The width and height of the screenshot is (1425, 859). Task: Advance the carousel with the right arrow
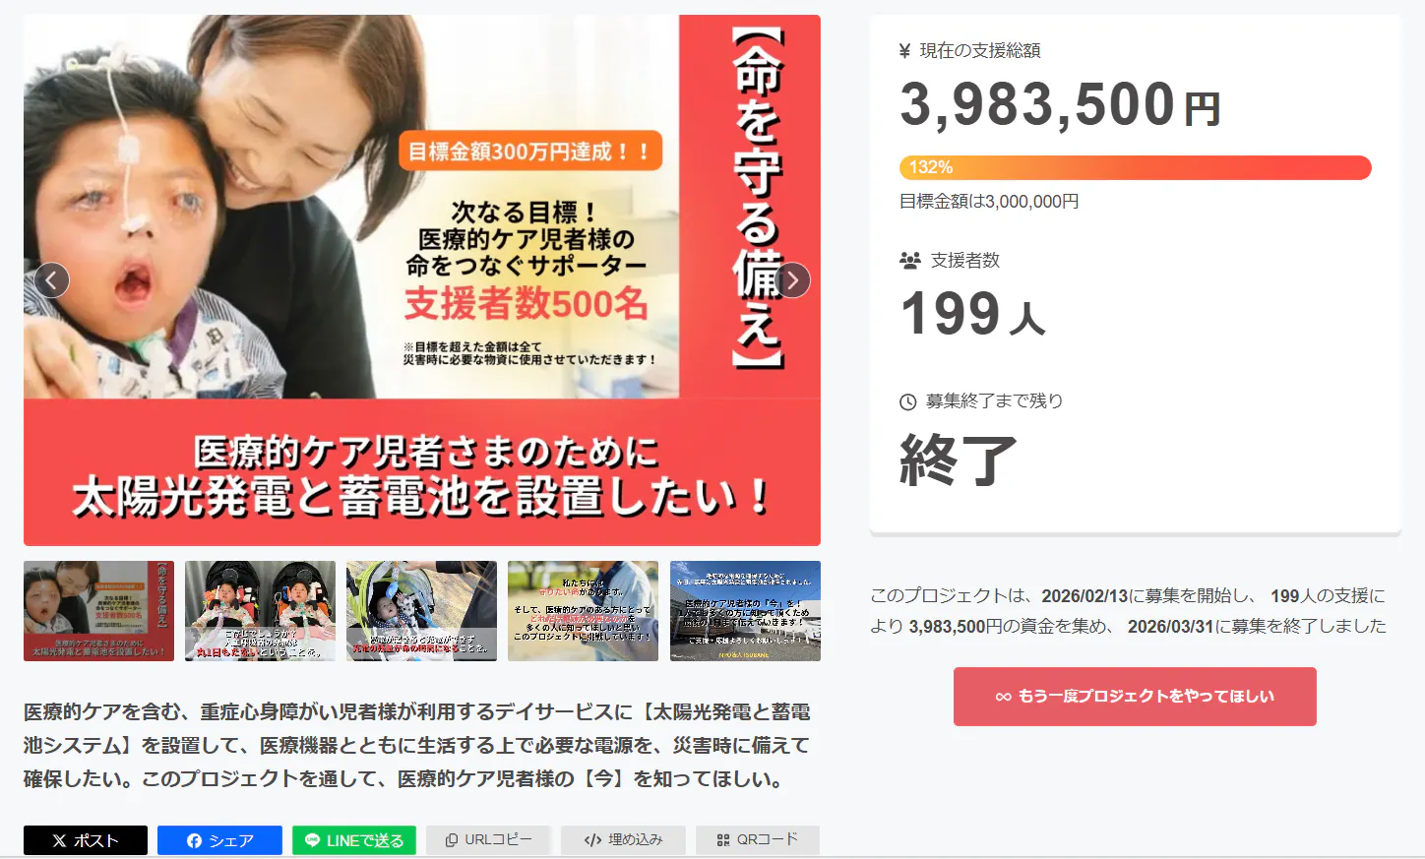click(792, 280)
